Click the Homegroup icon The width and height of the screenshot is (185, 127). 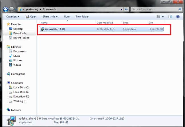coord(8,74)
